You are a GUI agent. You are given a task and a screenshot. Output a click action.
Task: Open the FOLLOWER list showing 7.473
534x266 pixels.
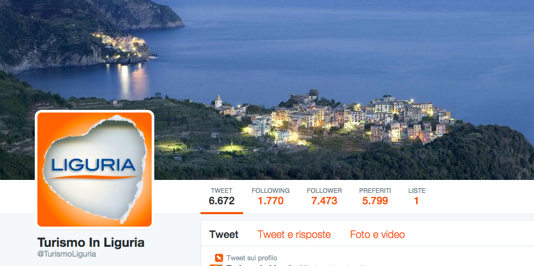click(x=324, y=197)
